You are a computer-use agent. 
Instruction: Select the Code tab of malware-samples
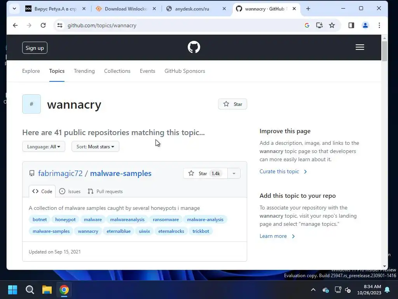coord(42,192)
